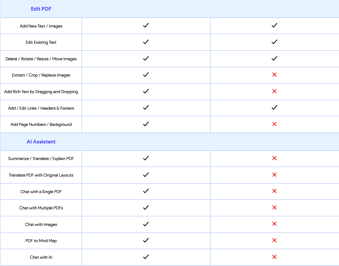This screenshot has height=266, width=339.
Task: Click Extract / Crop / Replace Images label
Action: 41,75
